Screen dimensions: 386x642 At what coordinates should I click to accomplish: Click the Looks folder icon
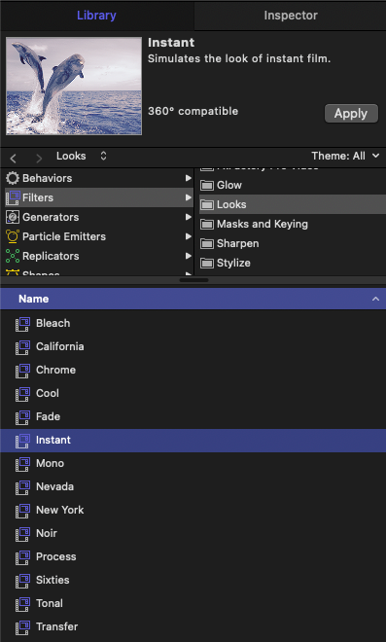[207, 204]
